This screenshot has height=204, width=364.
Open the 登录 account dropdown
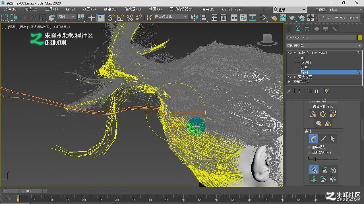(x=289, y=10)
